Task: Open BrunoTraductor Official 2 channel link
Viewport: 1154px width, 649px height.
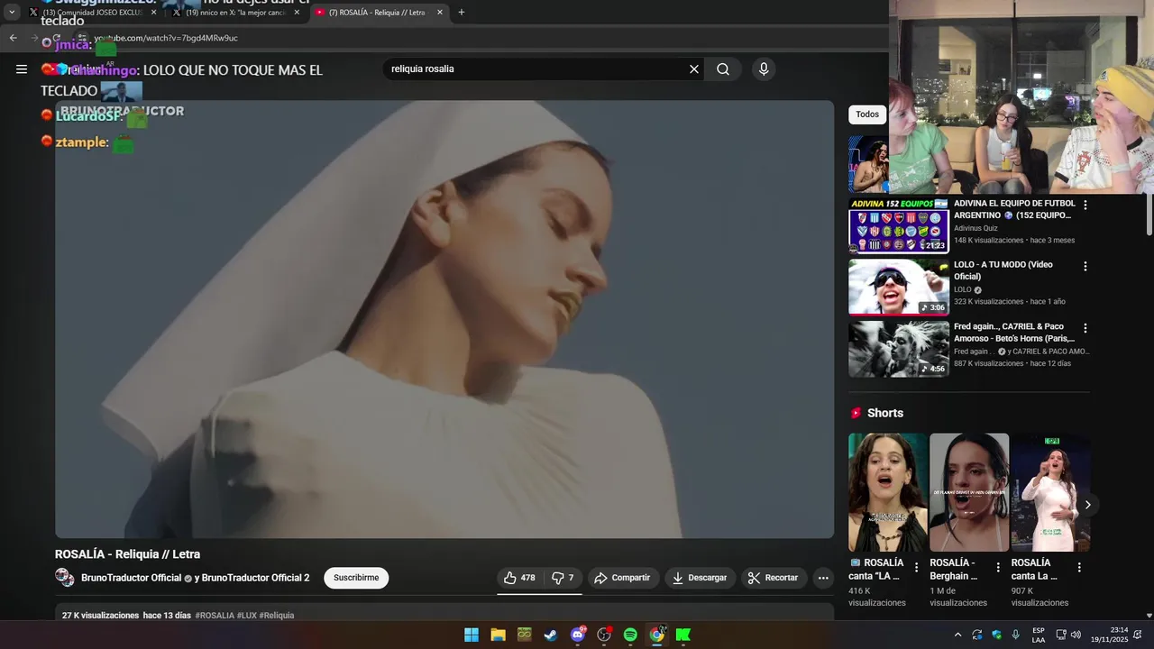Action: tap(255, 578)
